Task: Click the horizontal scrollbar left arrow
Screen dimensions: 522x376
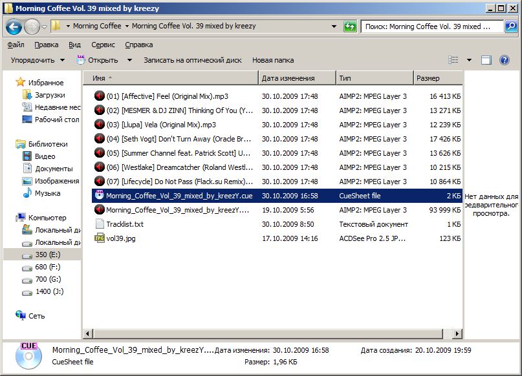Action: coord(88,333)
